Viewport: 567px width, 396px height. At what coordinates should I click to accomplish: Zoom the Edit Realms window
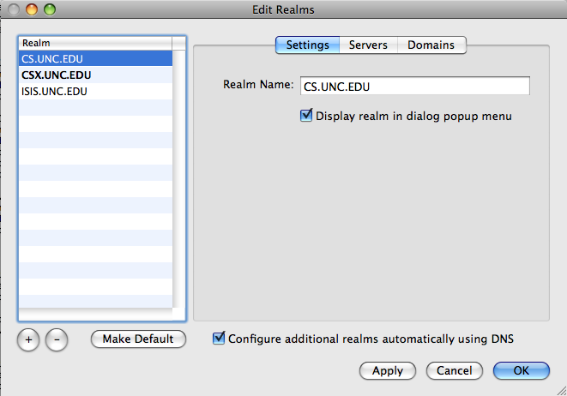point(50,9)
